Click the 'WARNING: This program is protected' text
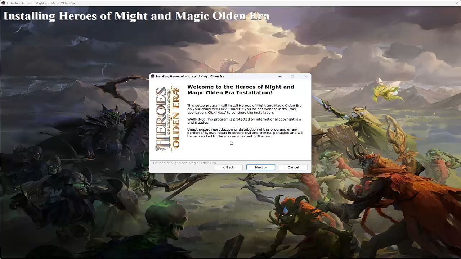The height and width of the screenshot is (259, 461). 244,121
